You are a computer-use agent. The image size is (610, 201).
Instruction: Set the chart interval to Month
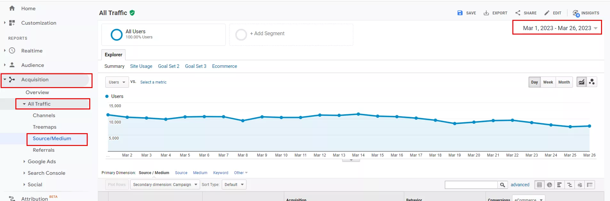pyautogui.click(x=564, y=82)
